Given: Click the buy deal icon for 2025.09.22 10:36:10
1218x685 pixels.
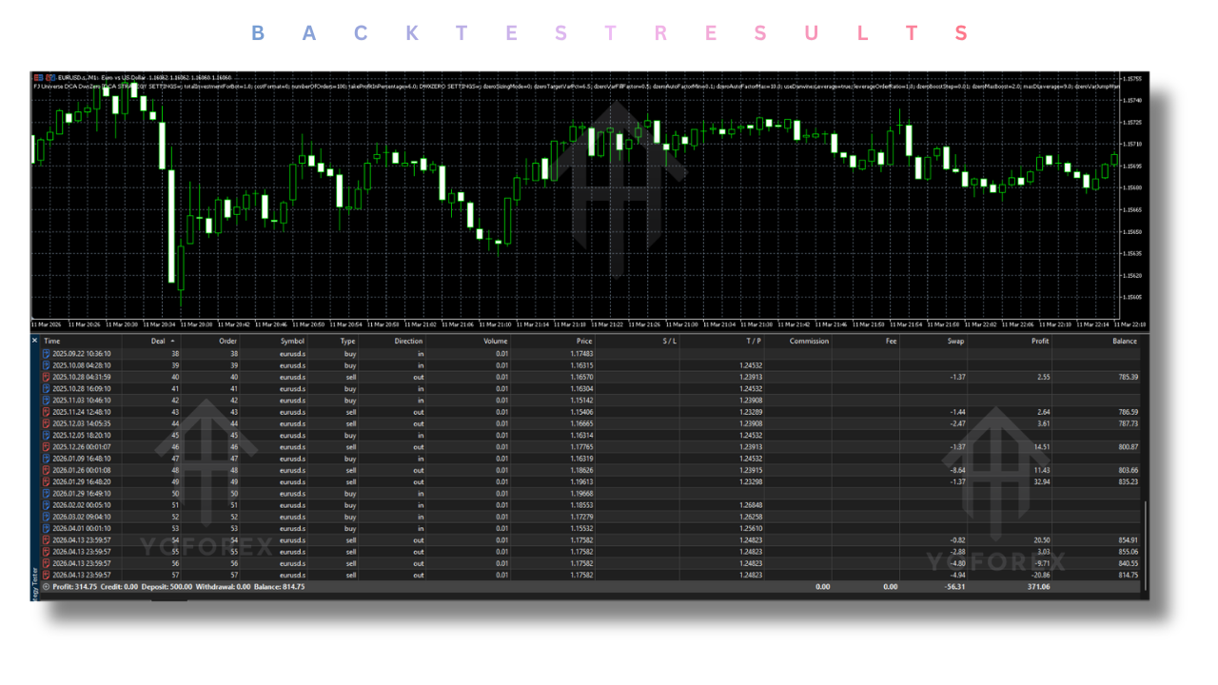Looking at the screenshot, I should 46,354.
